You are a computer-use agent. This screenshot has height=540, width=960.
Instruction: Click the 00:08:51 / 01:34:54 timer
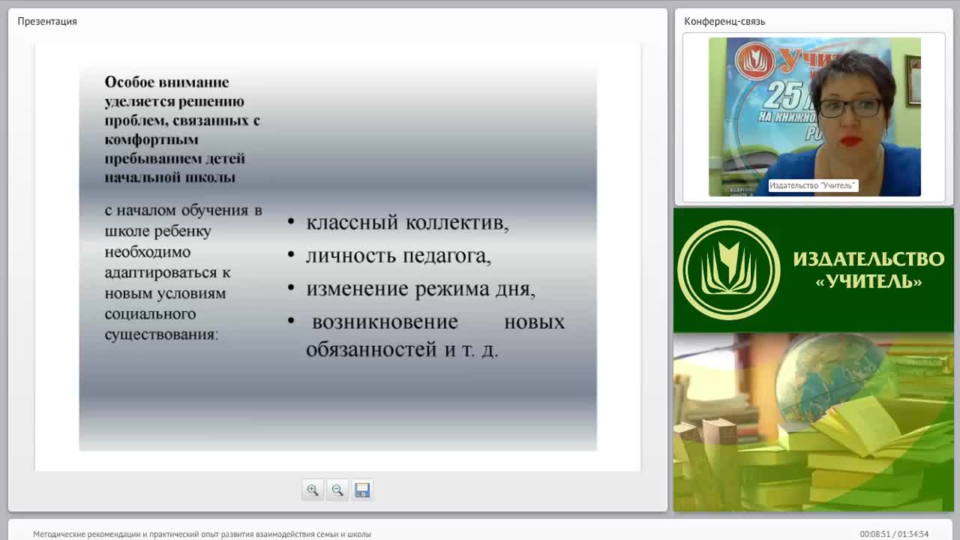pyautogui.click(x=894, y=534)
